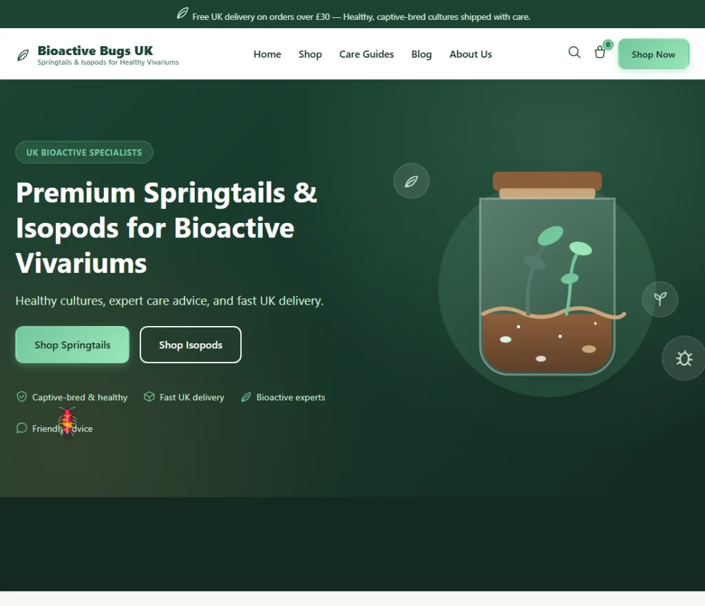The width and height of the screenshot is (705, 606).
Task: Click the colorful isopod bug graphic
Action: point(67,422)
